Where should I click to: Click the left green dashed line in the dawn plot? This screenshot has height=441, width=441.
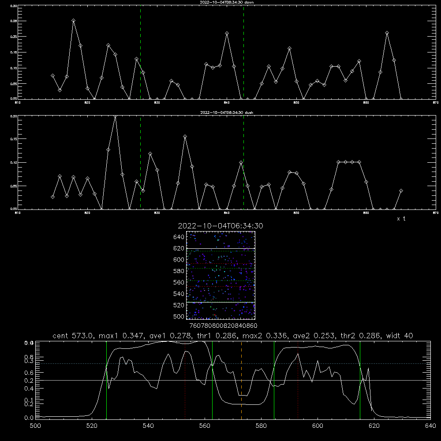coord(140,52)
